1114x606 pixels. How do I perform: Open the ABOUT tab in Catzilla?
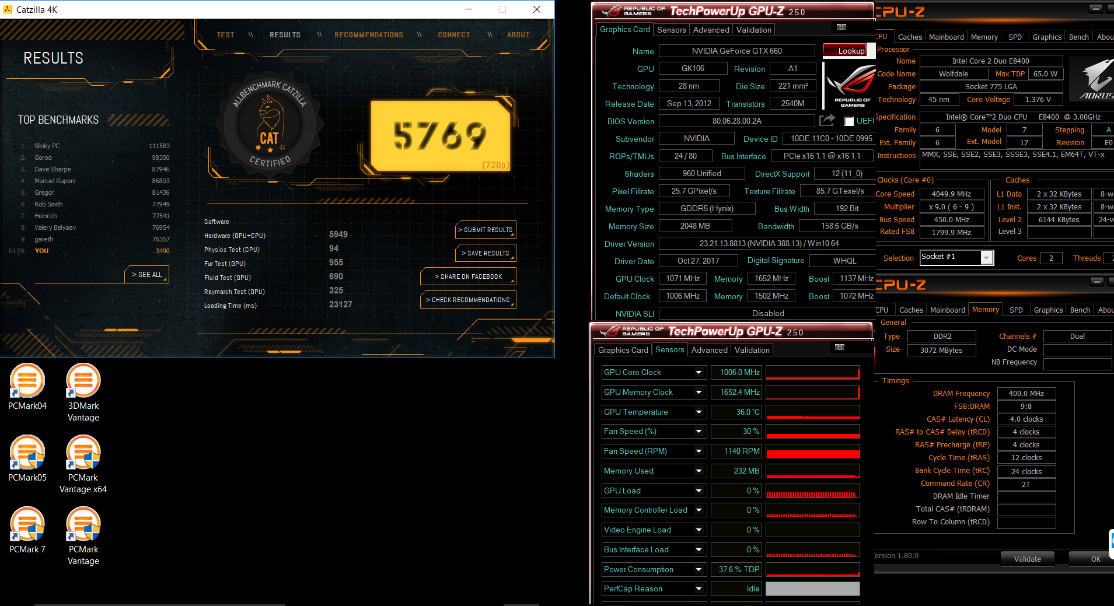pyautogui.click(x=518, y=35)
